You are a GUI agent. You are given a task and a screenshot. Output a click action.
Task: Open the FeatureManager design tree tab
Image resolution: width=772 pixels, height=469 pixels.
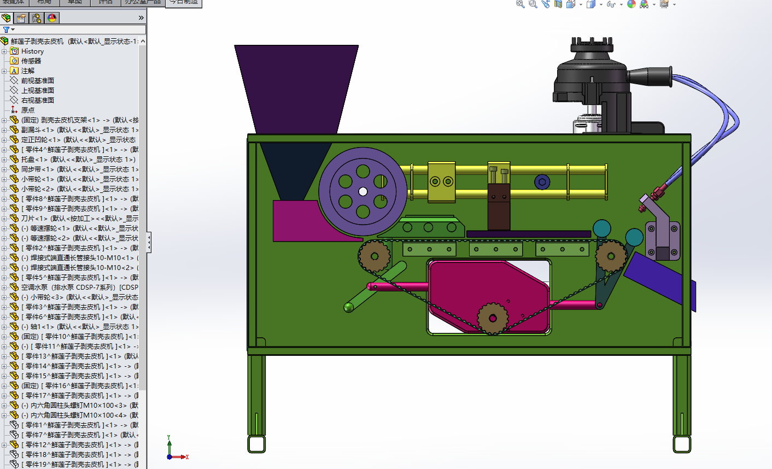[7, 18]
